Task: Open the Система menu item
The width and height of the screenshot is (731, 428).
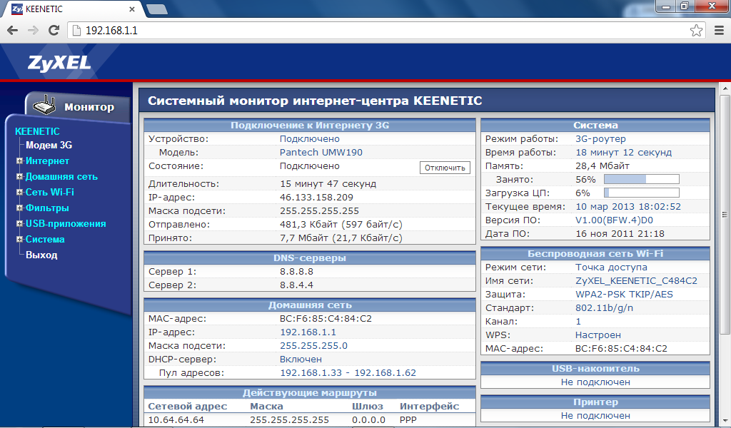Action: coord(45,240)
